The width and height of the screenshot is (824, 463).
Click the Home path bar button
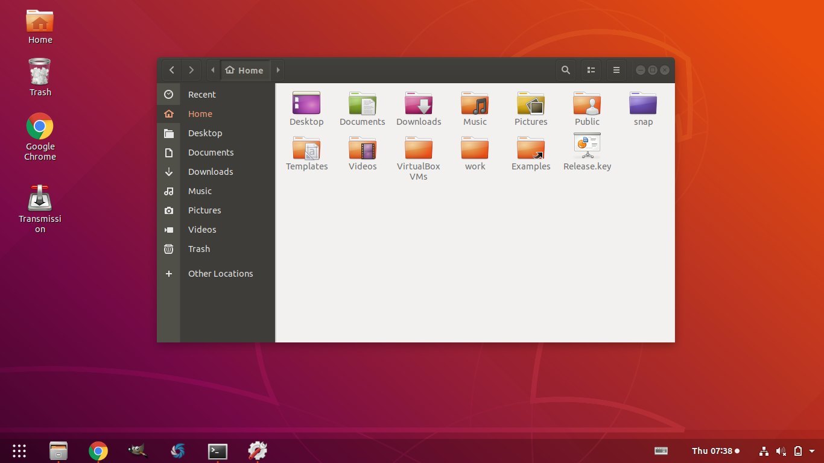(244, 70)
